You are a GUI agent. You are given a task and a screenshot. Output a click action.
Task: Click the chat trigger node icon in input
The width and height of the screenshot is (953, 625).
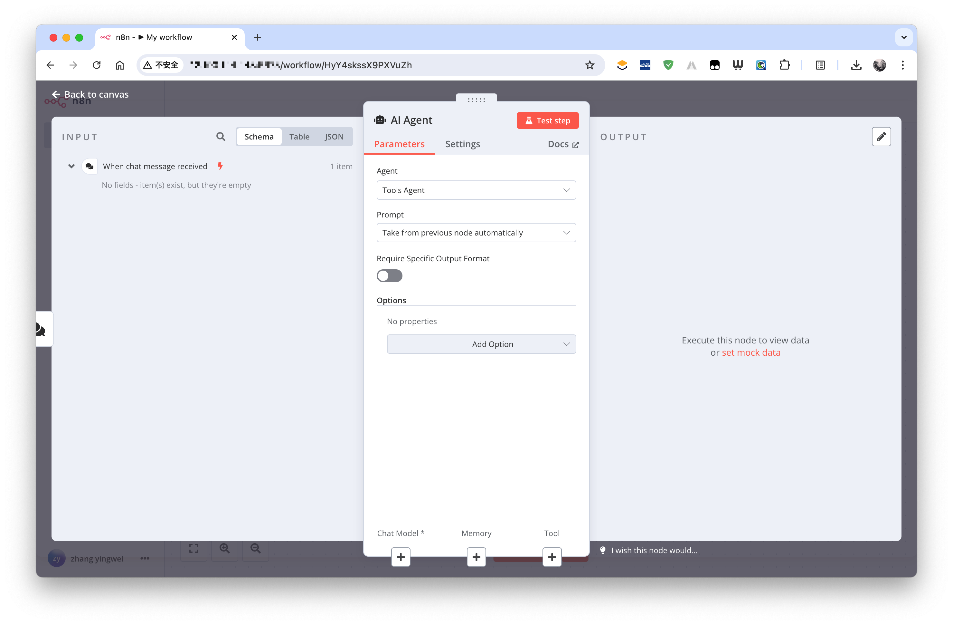[x=90, y=166]
